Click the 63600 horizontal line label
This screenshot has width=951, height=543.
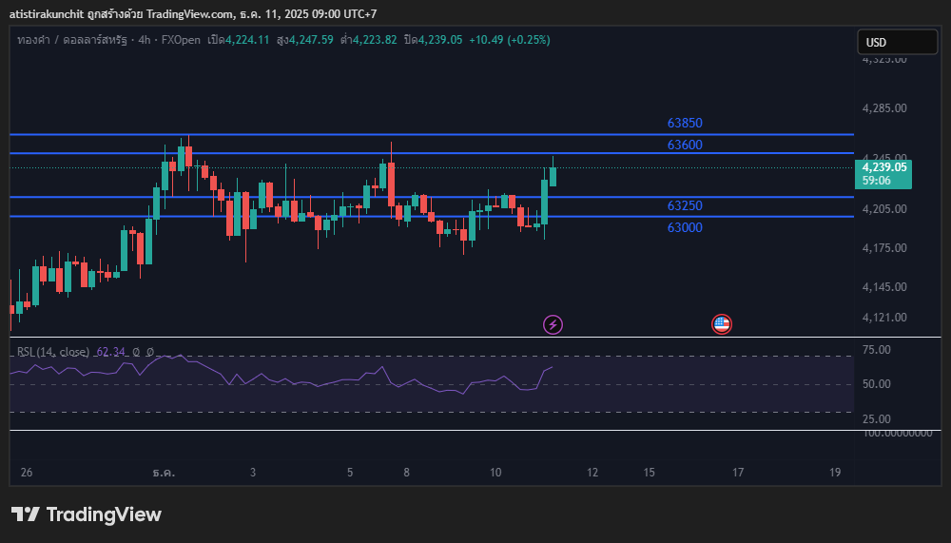click(x=685, y=145)
